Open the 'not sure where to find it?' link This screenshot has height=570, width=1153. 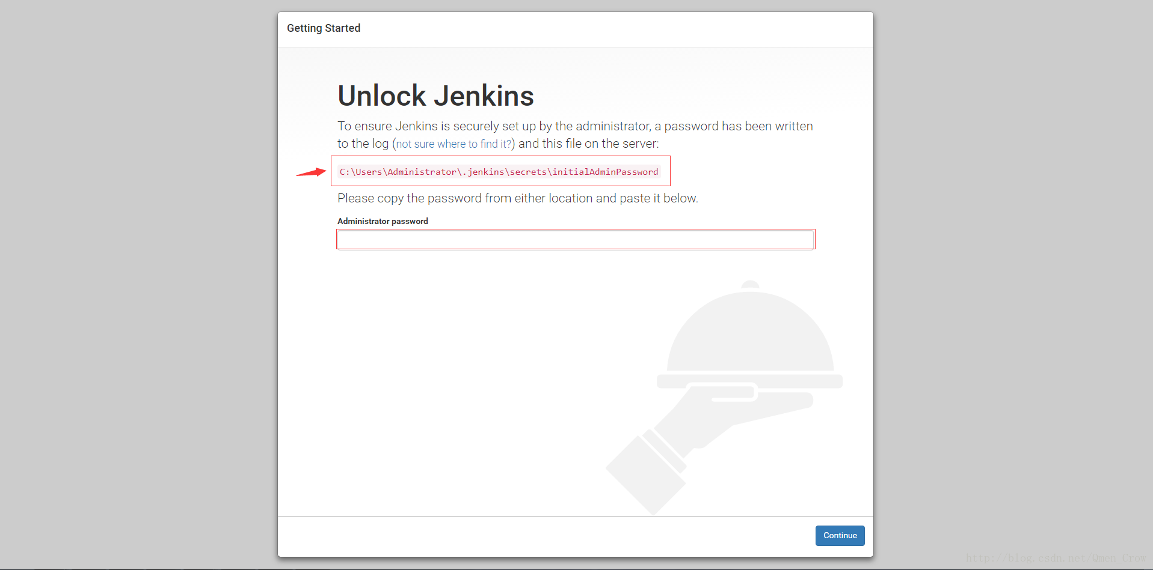454,144
